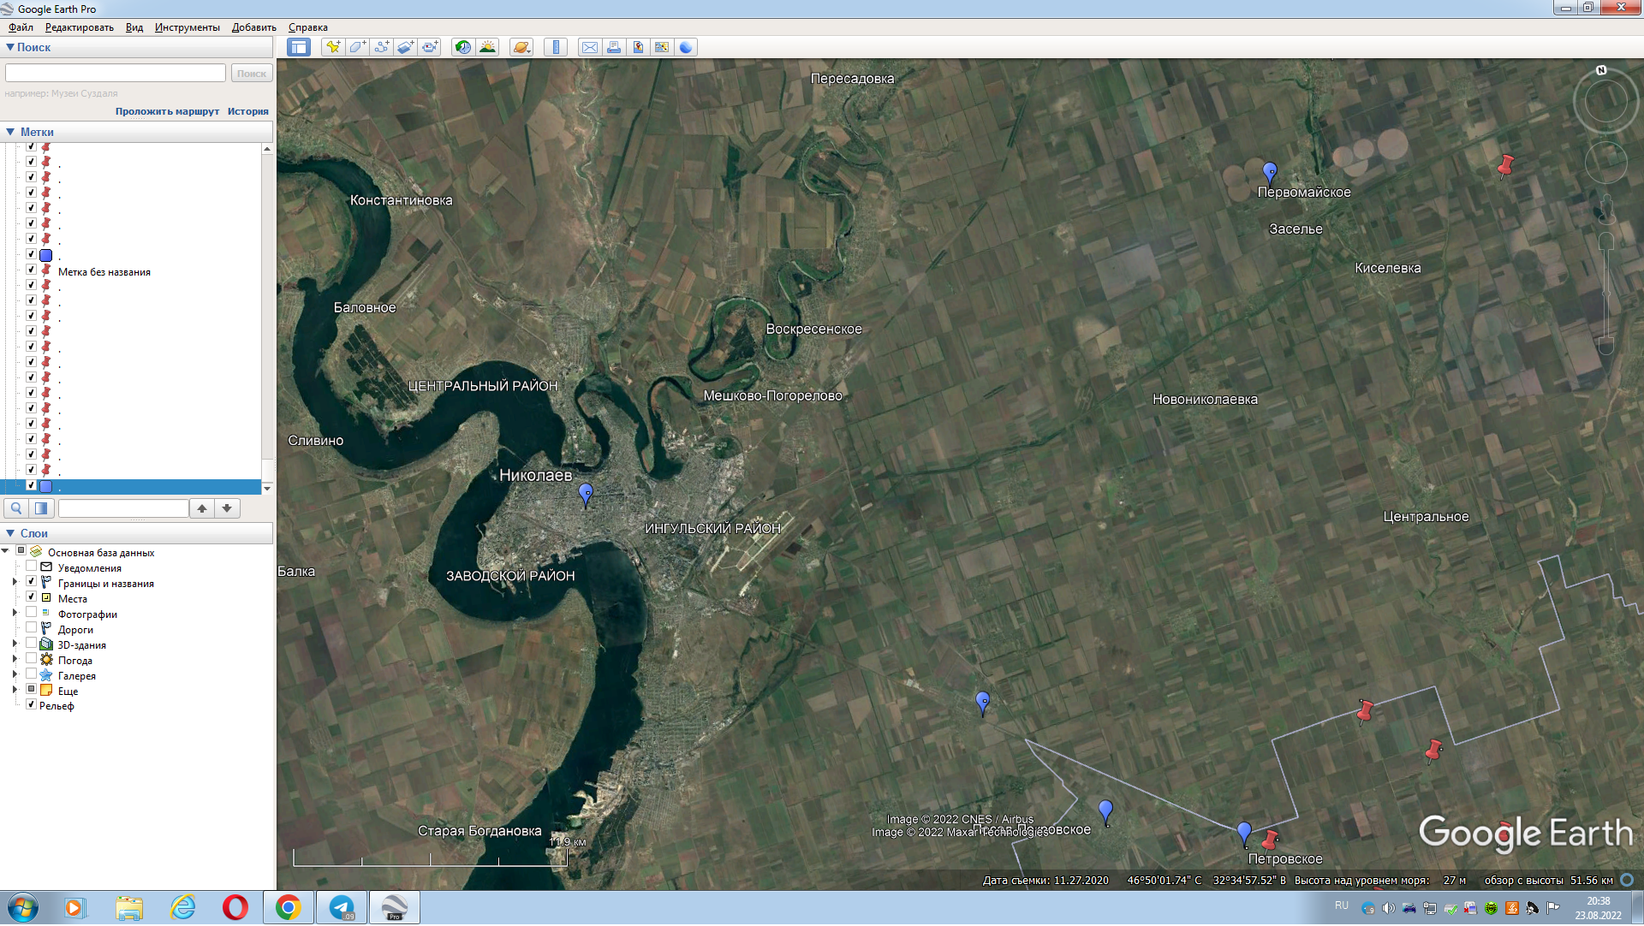Save the current image from the toolbar

point(638,48)
